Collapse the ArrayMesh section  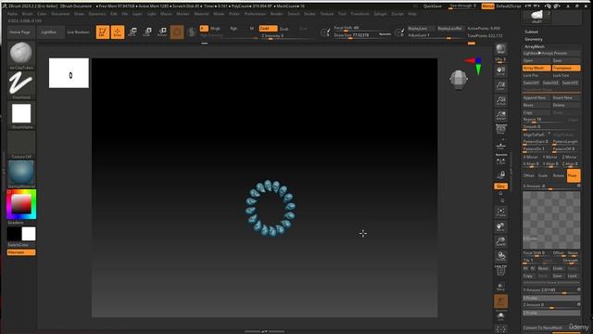coord(535,46)
